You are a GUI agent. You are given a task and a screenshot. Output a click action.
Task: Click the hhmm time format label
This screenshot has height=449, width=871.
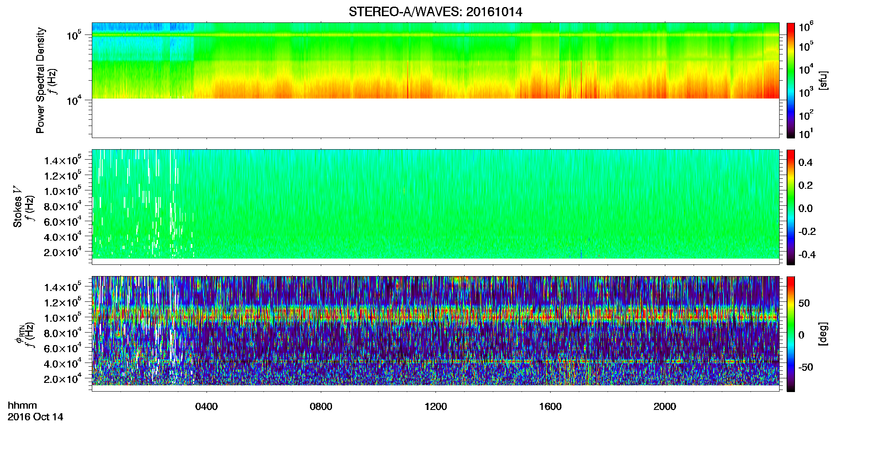[22, 405]
